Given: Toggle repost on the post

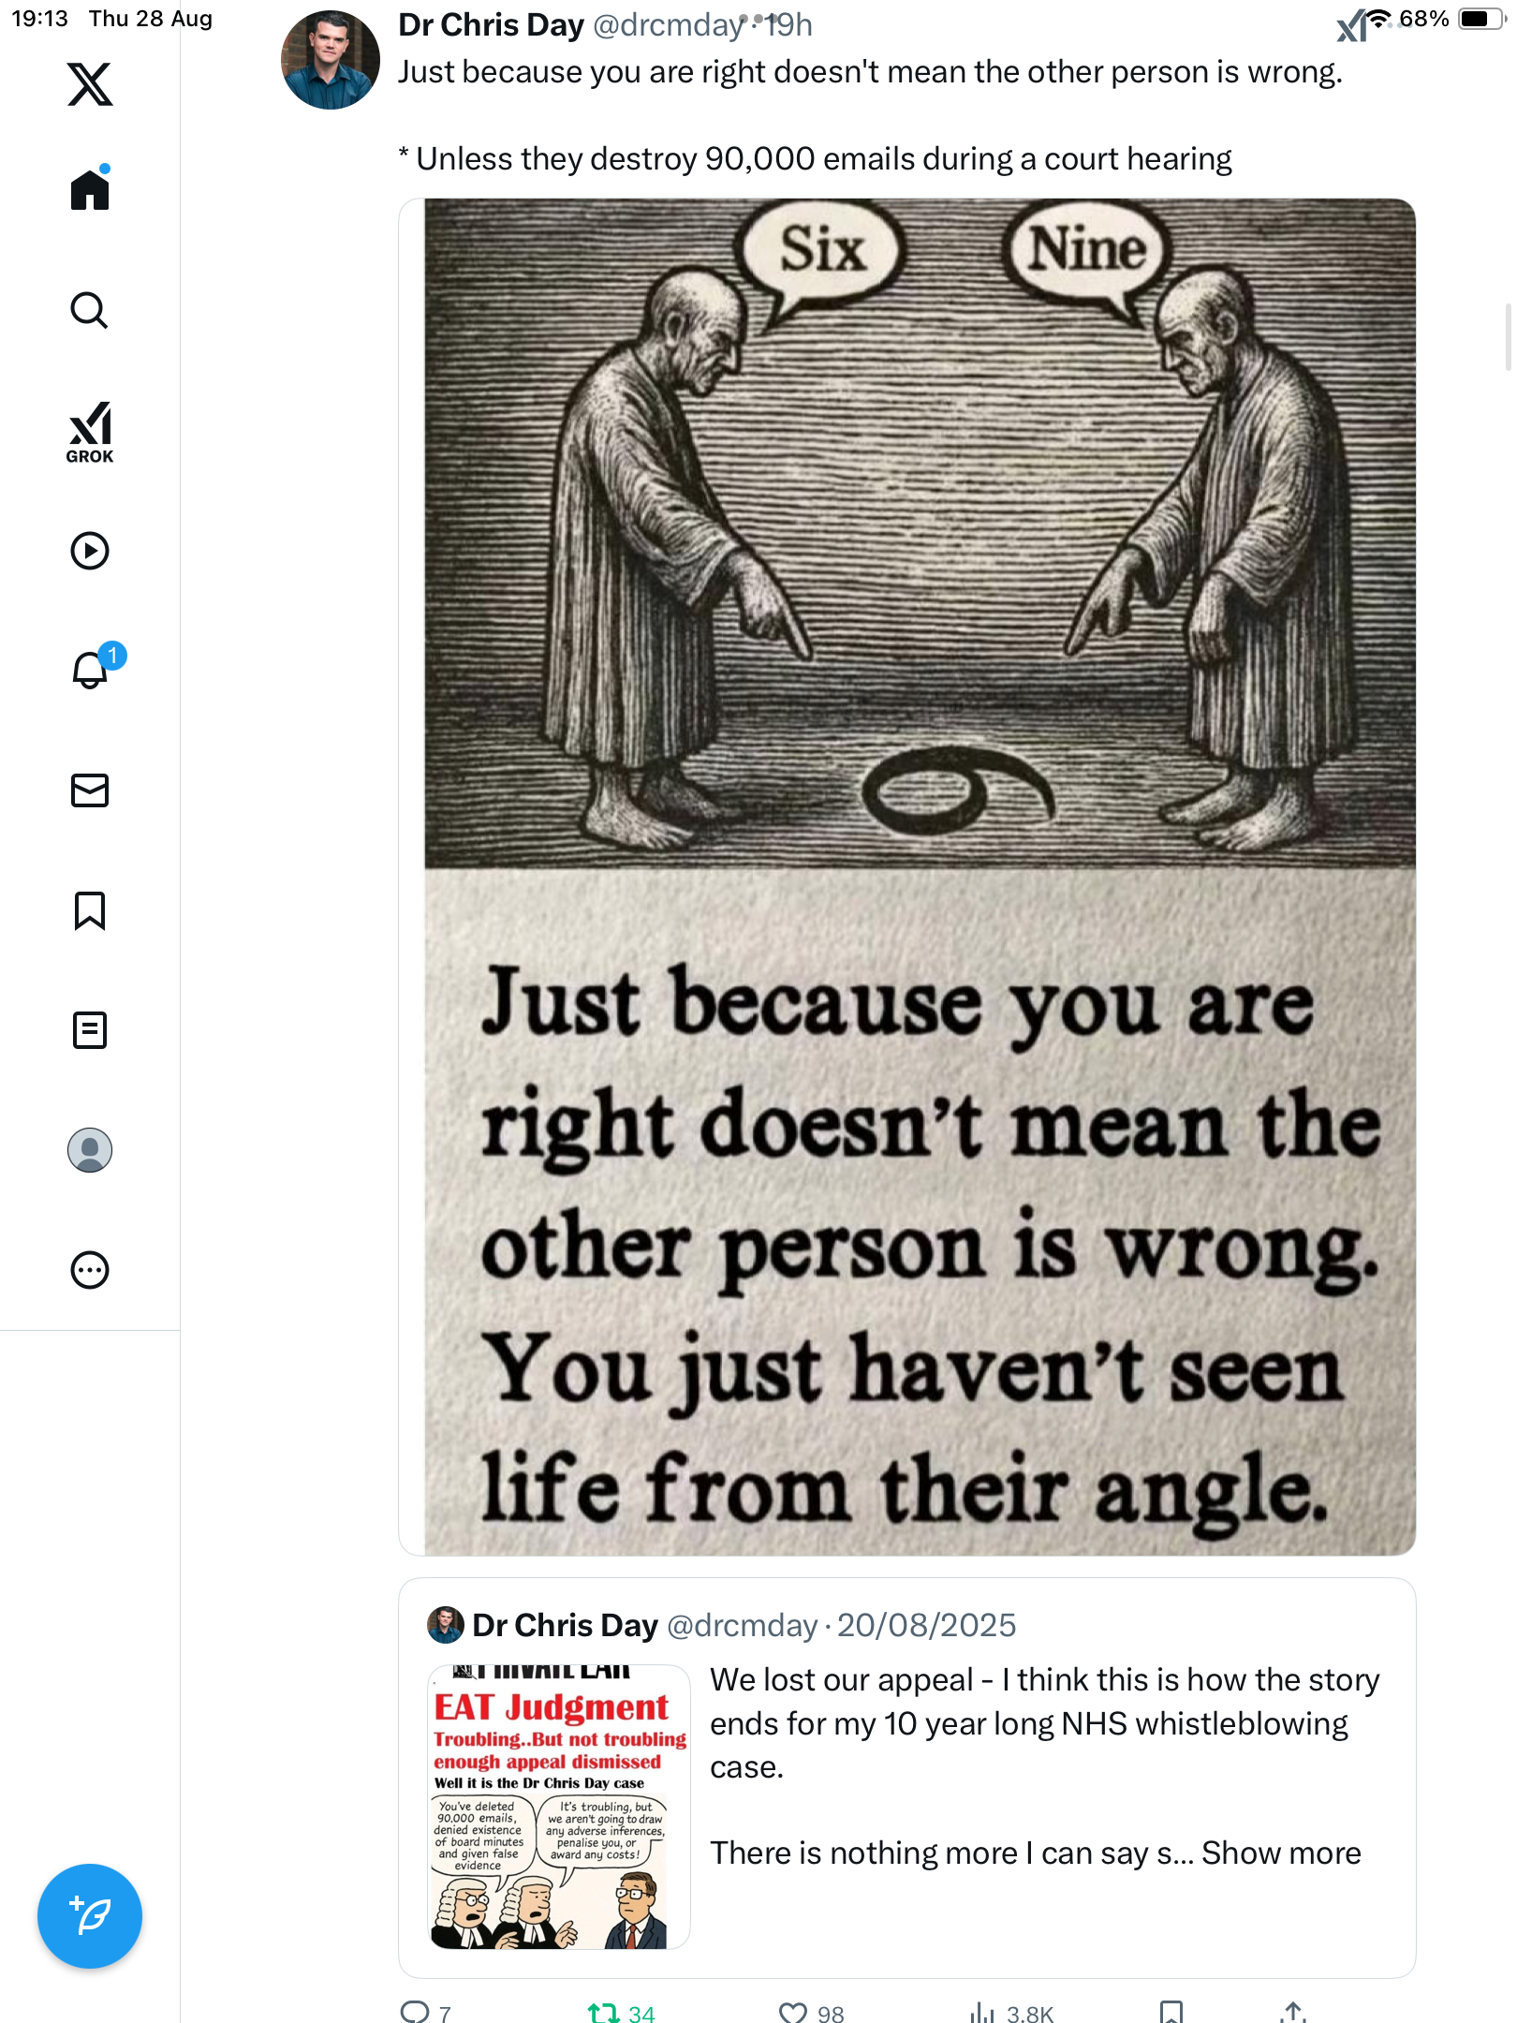Looking at the screenshot, I should tap(604, 2012).
